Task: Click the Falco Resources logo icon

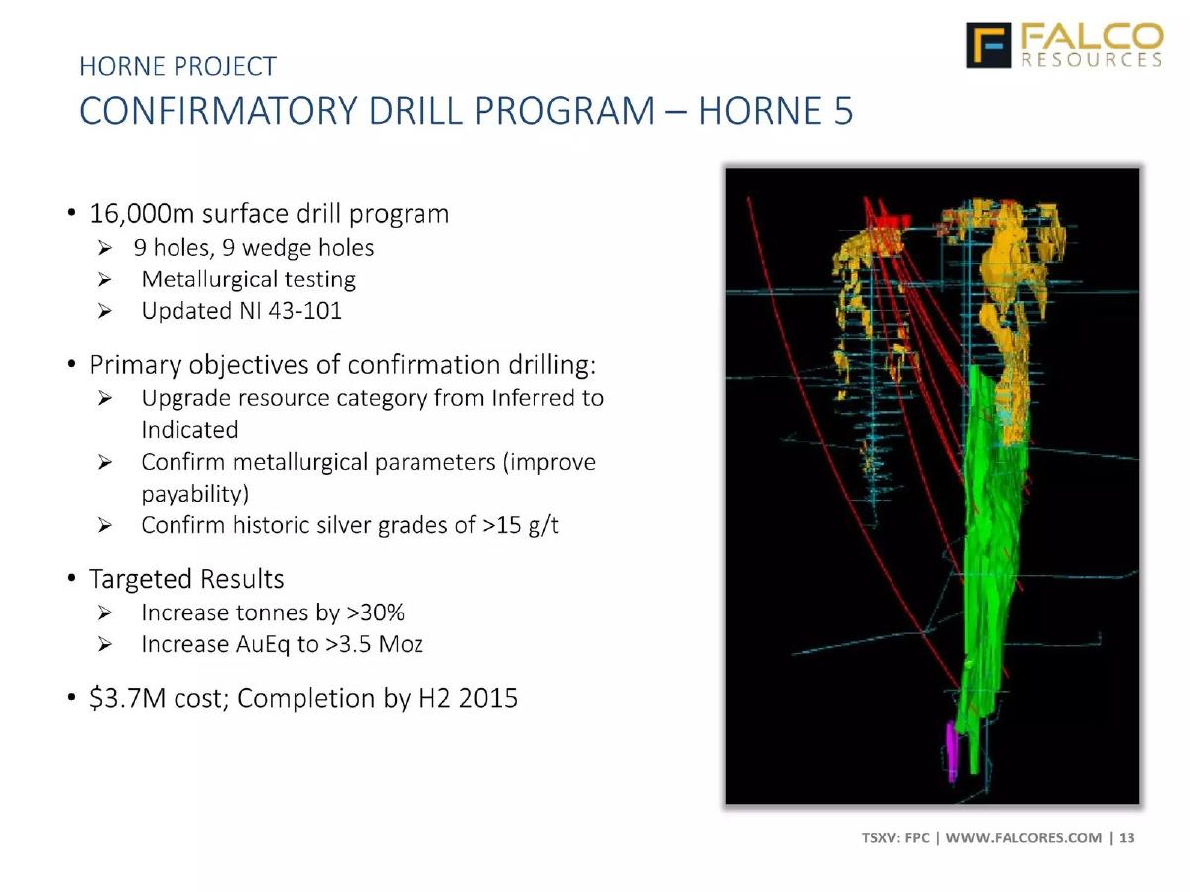Action: point(989,46)
